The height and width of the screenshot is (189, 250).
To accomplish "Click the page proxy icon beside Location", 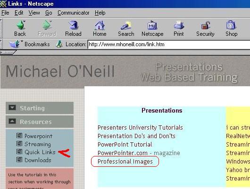I will tap(59, 44).
